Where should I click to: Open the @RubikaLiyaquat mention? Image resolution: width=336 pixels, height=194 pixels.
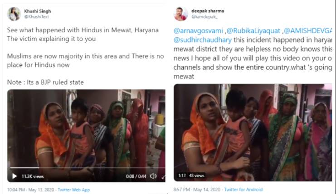(253, 30)
